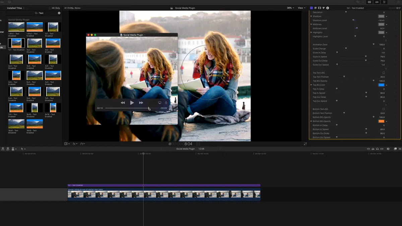Toggle the skimming icon in timeline toolbar
Image resolution: width=402 pixels, height=226 pixels.
368,149
